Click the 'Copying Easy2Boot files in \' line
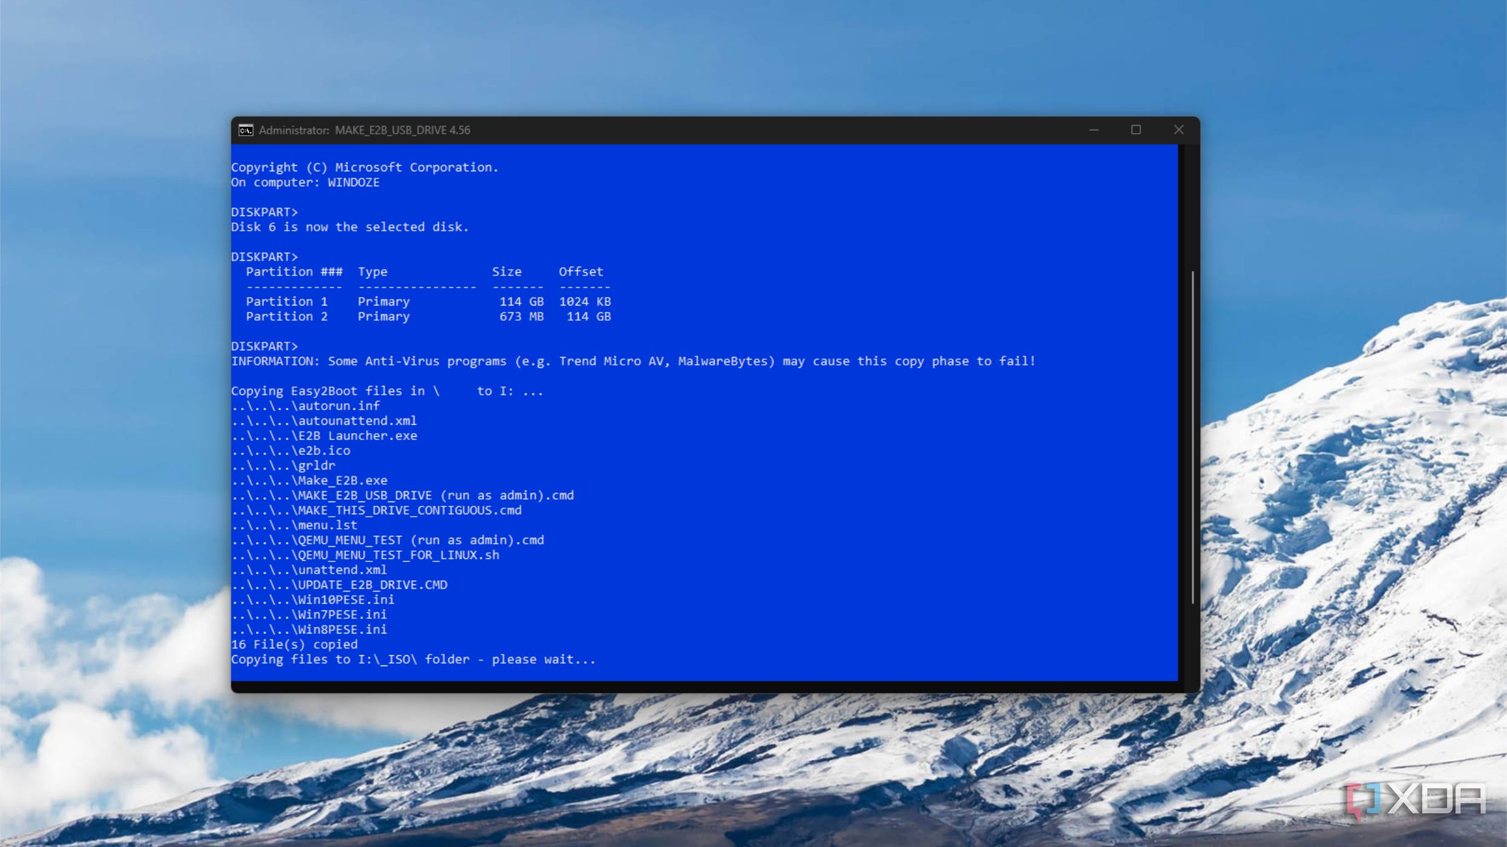Screen dimensions: 1507x847 point(387,391)
